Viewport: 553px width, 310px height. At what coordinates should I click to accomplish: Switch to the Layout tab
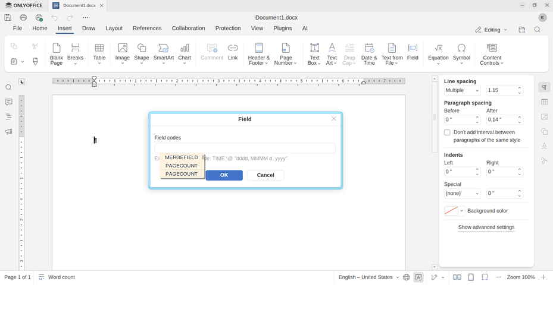pyautogui.click(x=114, y=28)
